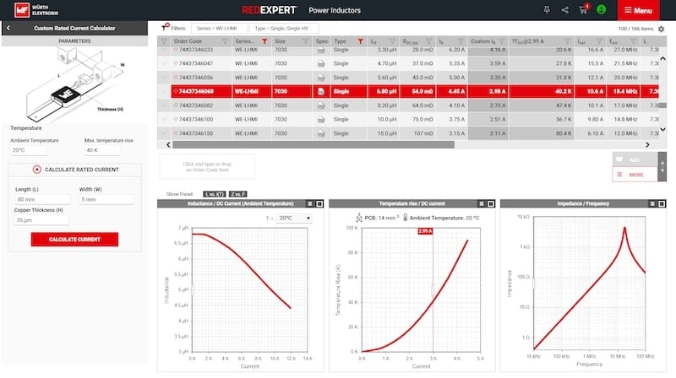
Task: Open the T = 20°C temperature dropdown
Action: (294, 219)
